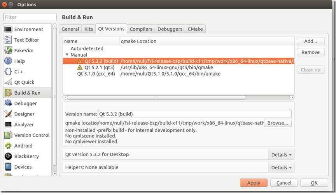336x193 pixels.
Task: Click the Name column header
Action: click(91, 41)
